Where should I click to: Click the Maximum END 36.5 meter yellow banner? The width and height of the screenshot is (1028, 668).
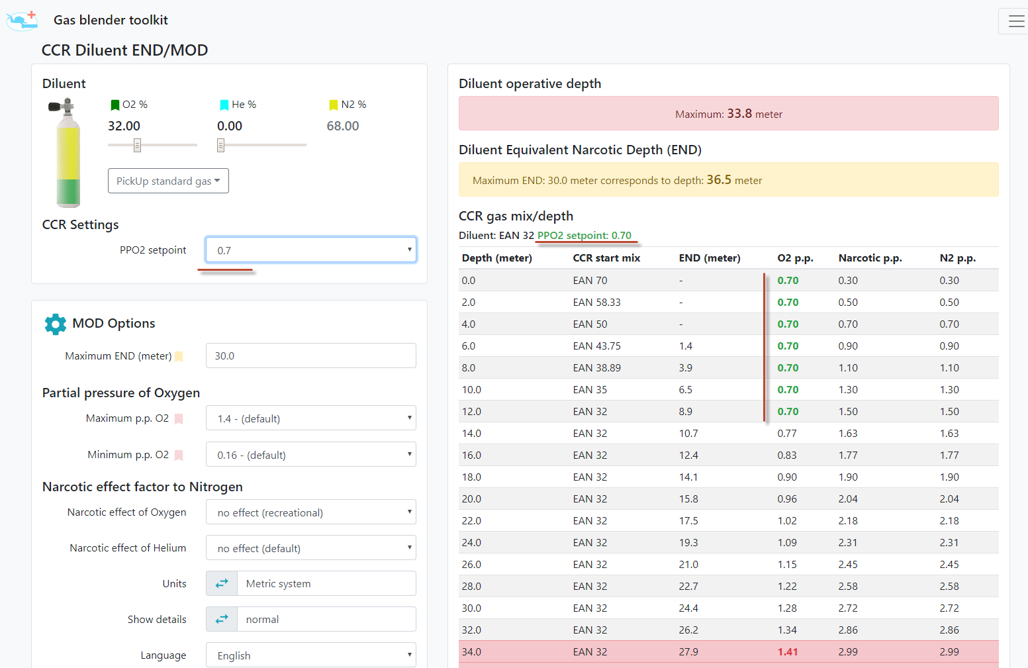(729, 179)
